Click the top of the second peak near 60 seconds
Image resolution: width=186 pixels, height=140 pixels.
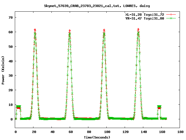[70, 30]
